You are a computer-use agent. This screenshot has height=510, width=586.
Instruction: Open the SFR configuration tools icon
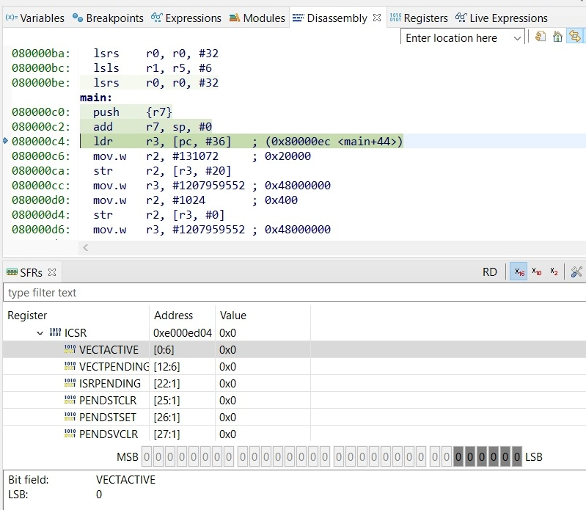coord(576,272)
